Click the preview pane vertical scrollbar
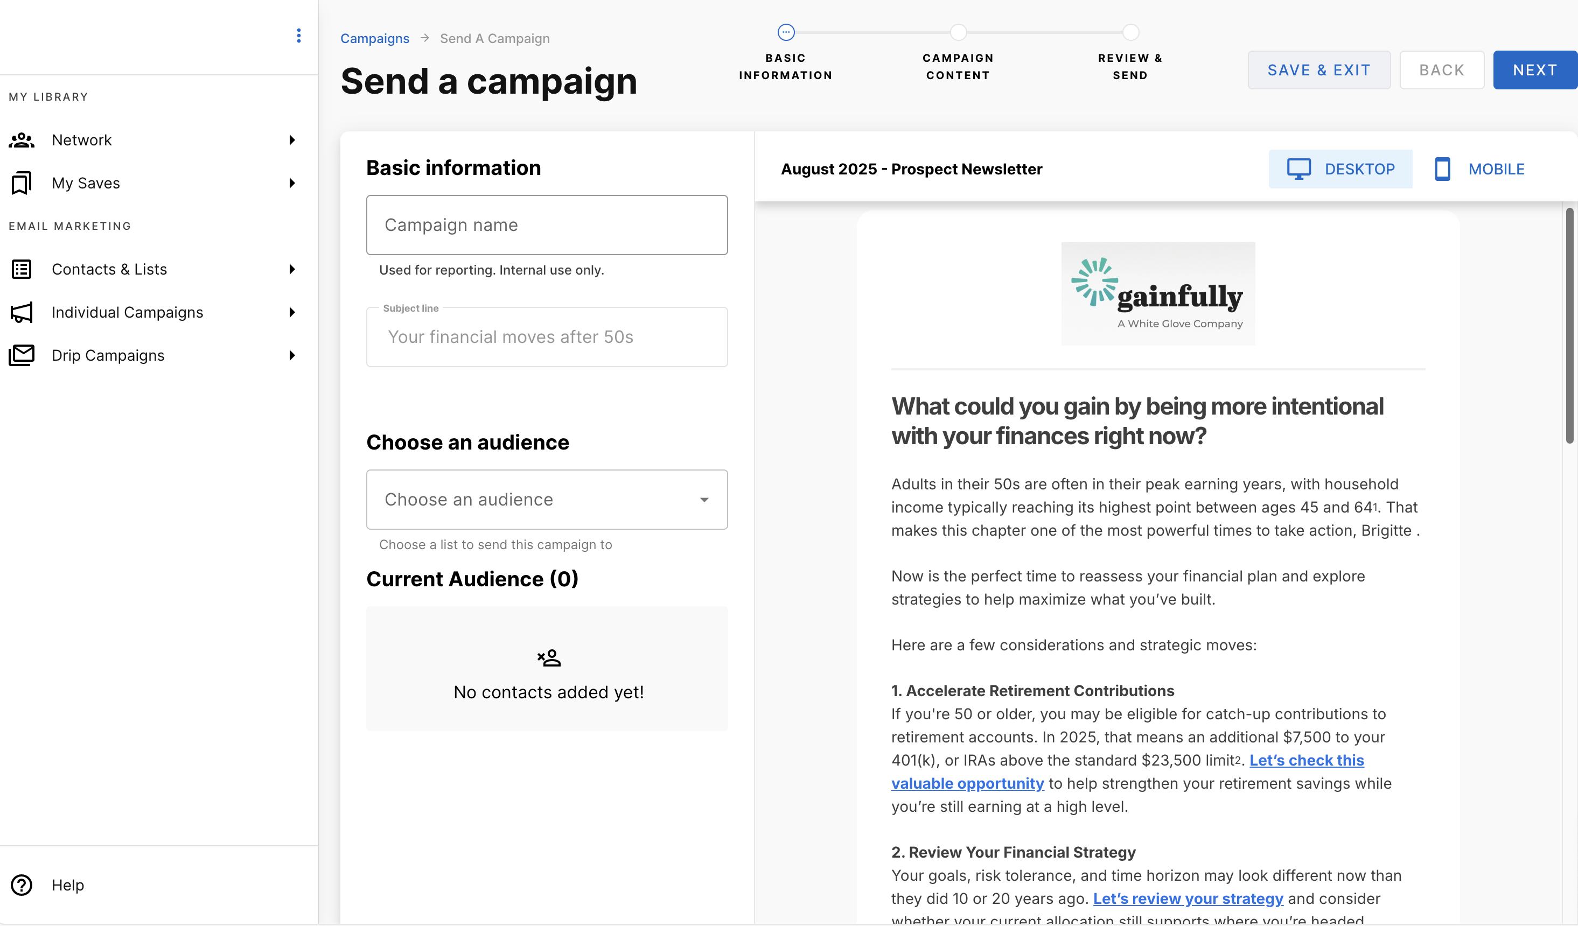The height and width of the screenshot is (926, 1578). tap(1569, 326)
